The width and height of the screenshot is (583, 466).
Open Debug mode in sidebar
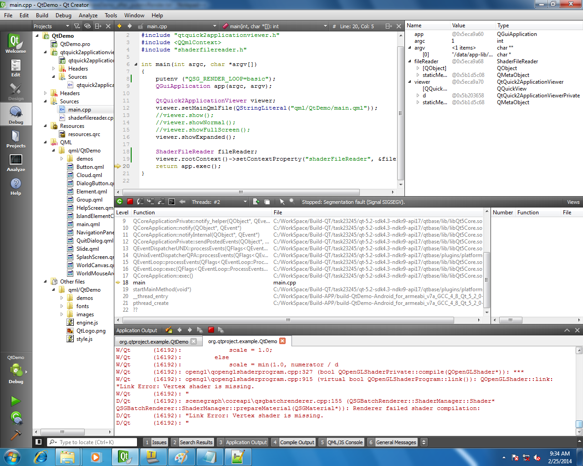click(x=15, y=115)
